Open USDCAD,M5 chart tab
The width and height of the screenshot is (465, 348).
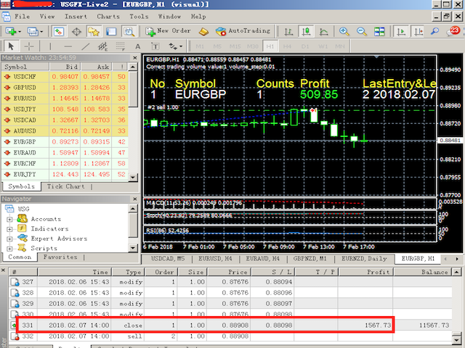(x=168, y=259)
